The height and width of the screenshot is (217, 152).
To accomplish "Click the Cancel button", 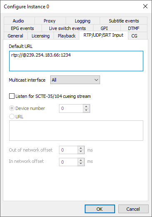I will [133, 209].
